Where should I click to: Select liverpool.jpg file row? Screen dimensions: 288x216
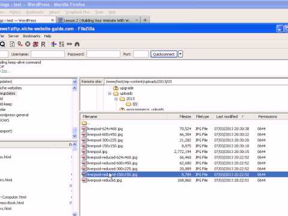pyautogui.click(x=185, y=152)
